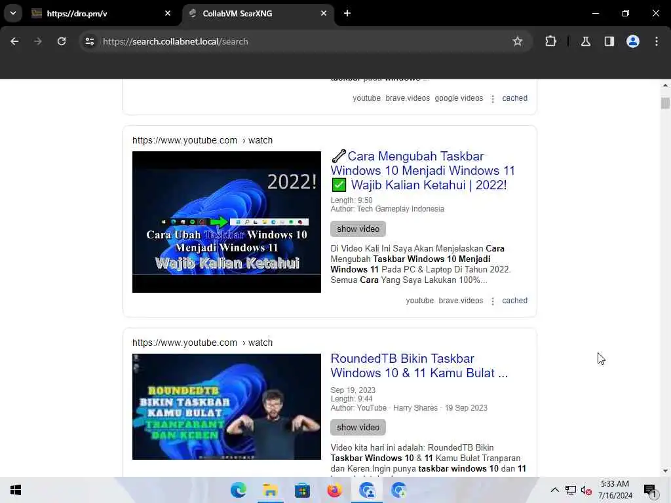Launch Microsoft Edge from taskbar
The image size is (671, 503).
[239, 490]
